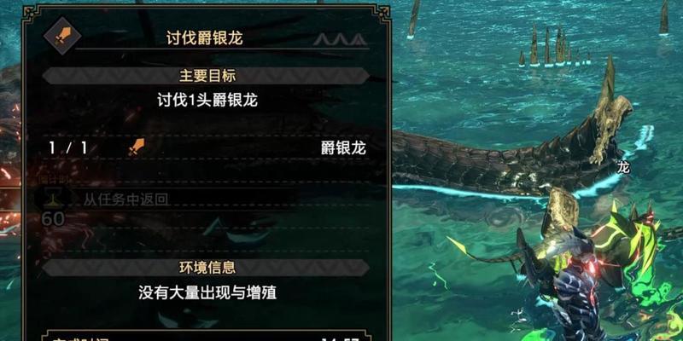Click the 讨伐1头爵银龙 objective text

207,101
